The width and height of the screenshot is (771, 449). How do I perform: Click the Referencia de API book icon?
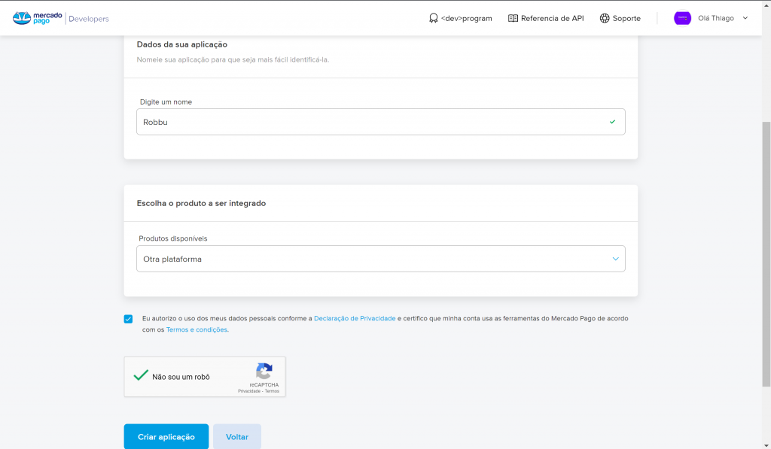[x=513, y=18]
